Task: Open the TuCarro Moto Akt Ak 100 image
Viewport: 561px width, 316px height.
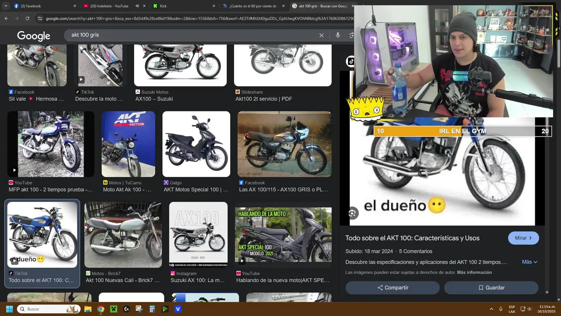Action: tap(128, 144)
